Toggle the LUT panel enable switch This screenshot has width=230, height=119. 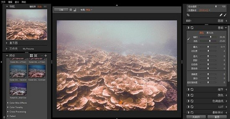click(188, 107)
